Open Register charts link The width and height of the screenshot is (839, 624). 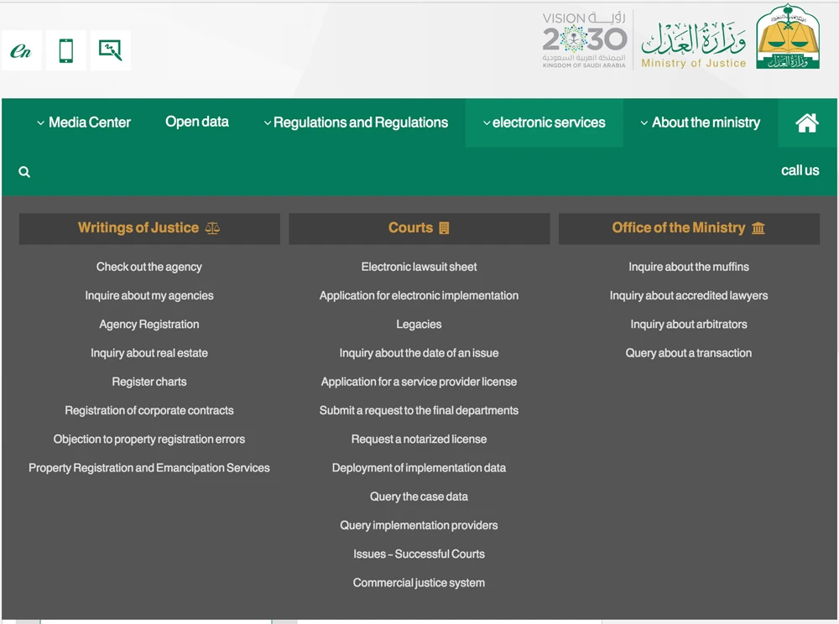coord(149,382)
